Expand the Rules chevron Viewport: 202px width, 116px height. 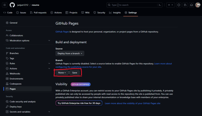pyautogui.click(x=49, y=63)
